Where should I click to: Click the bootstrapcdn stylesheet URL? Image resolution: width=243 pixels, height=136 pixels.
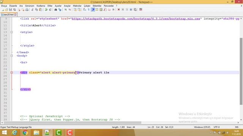coord(136,19)
